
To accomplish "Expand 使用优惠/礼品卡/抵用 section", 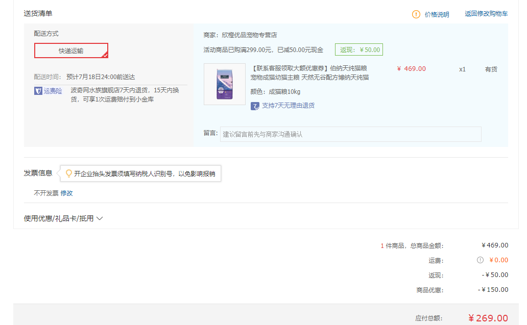I will click(59, 218).
